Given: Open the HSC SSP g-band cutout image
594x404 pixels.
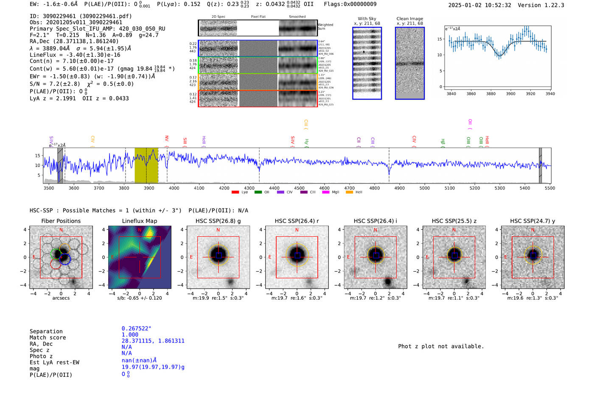Looking at the screenshot, I should 218,257.
